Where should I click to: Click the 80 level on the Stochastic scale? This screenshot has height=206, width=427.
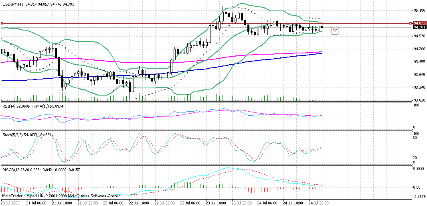(415, 138)
